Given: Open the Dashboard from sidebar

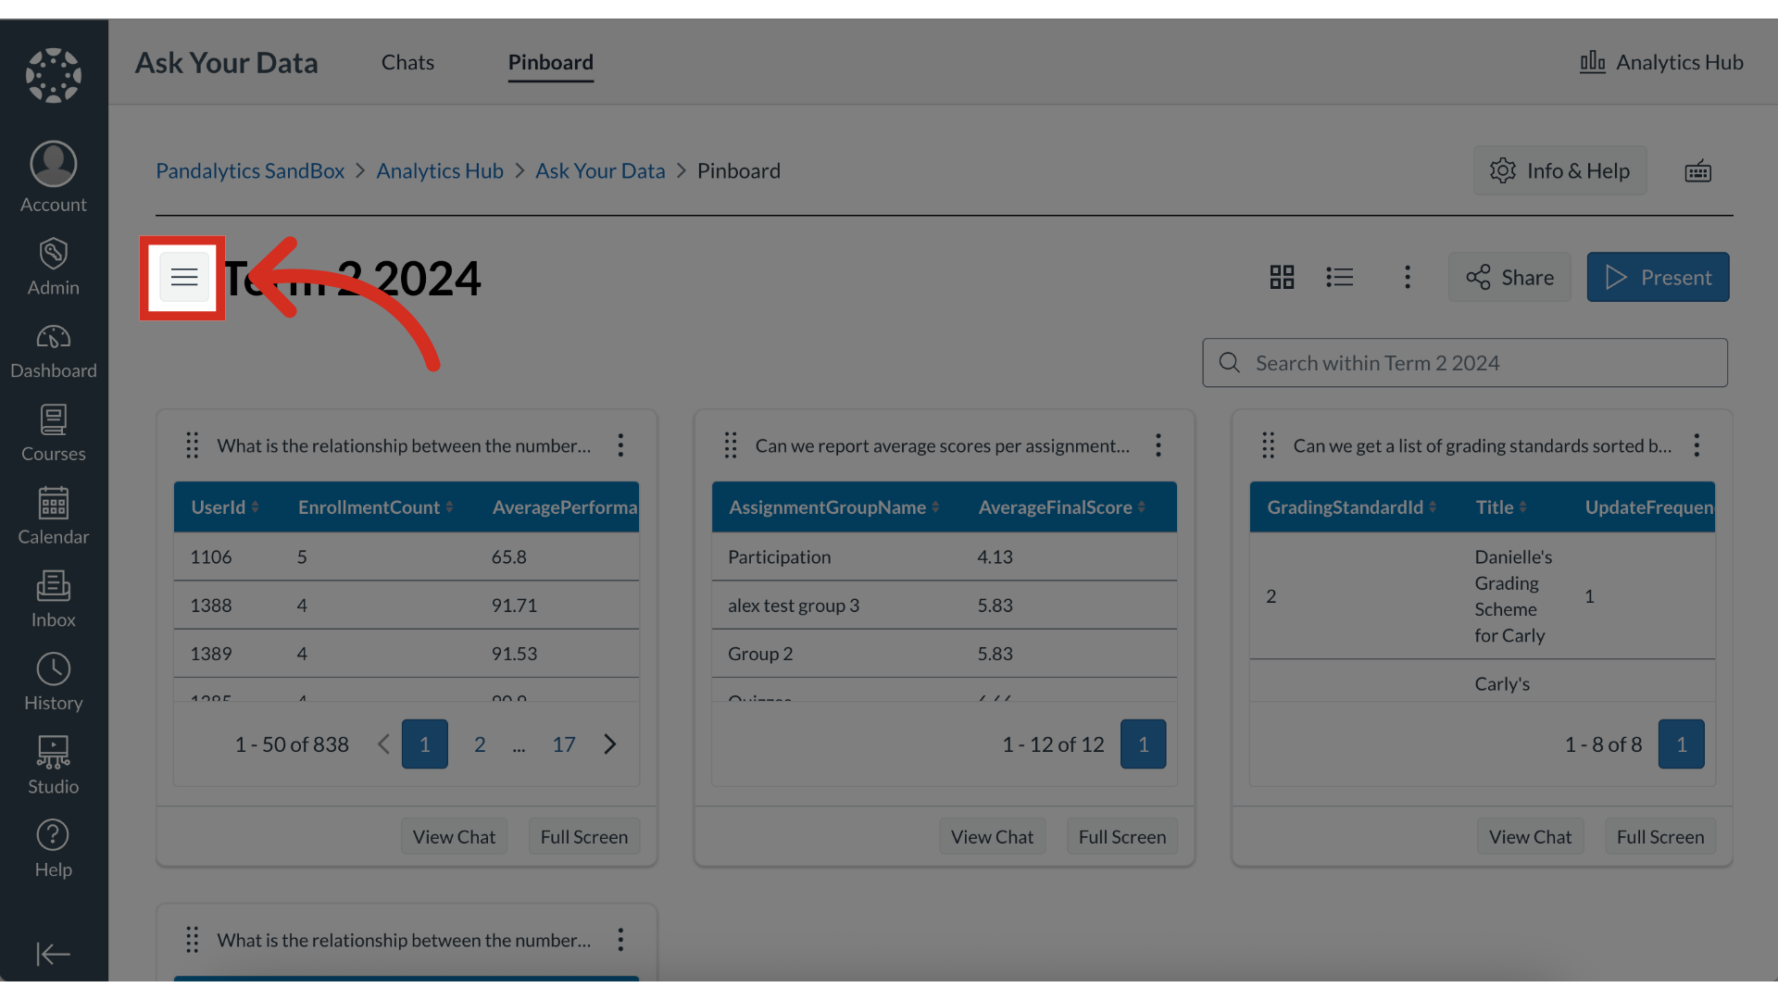Looking at the screenshot, I should [x=54, y=351].
